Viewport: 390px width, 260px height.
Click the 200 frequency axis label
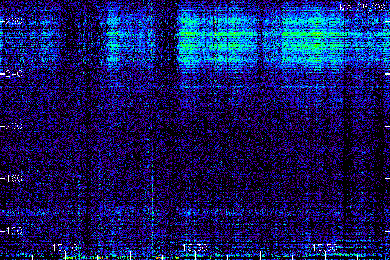coord(14,126)
